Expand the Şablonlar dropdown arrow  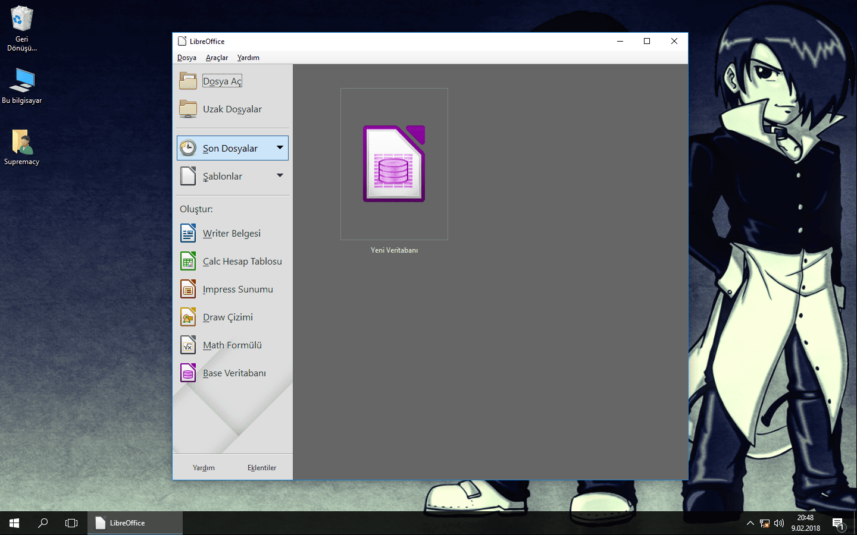280,175
